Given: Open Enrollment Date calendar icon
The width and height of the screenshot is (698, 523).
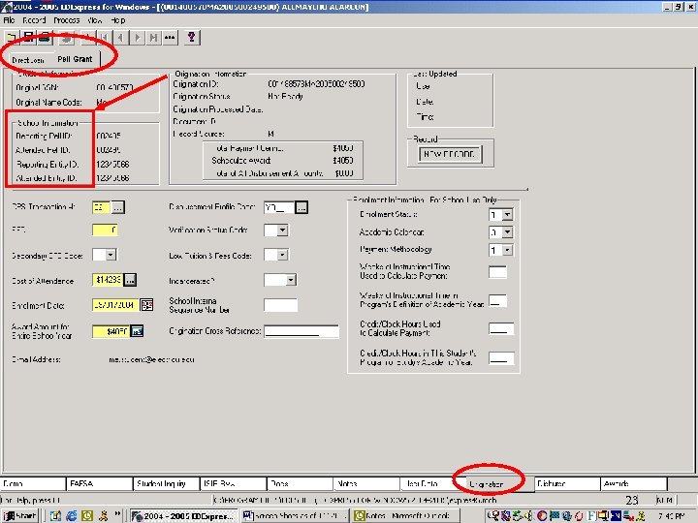Looking at the screenshot, I should (x=146, y=305).
